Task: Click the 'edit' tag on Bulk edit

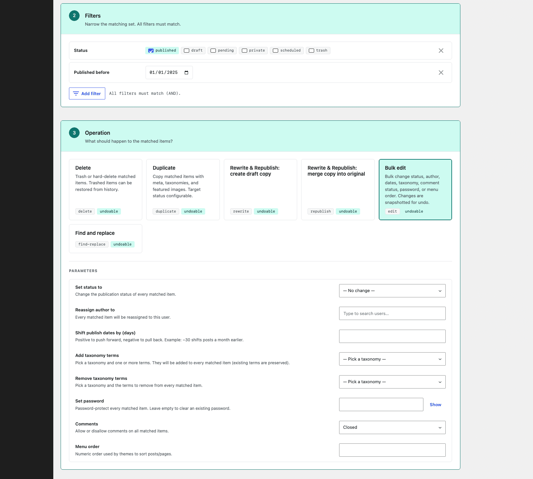Action: (392, 211)
